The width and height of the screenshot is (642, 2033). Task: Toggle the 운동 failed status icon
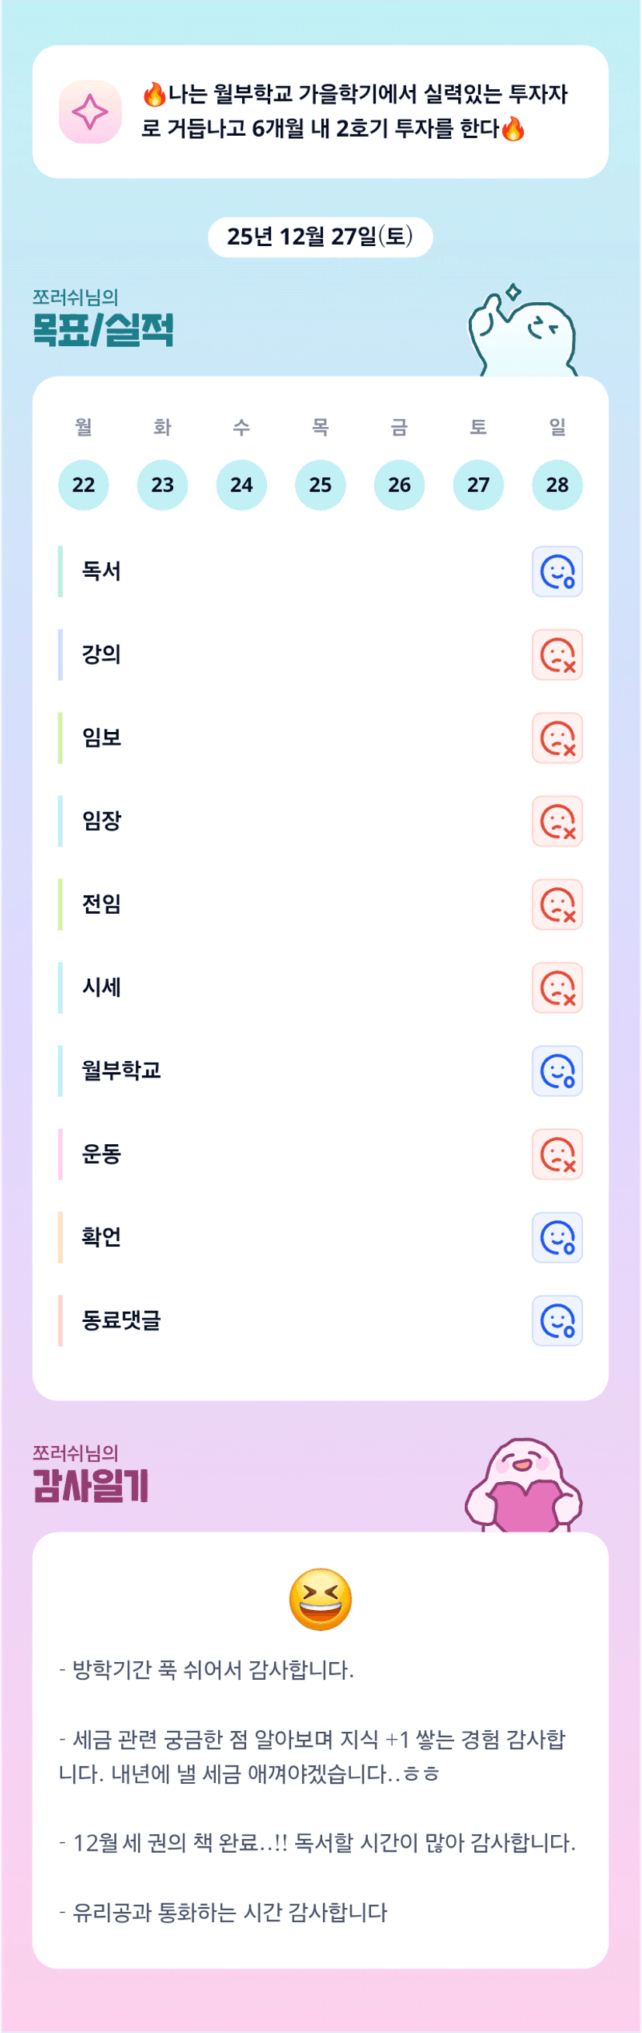(557, 1154)
